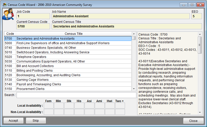Click the Non-Local Availability Min box
The width and height of the screenshot is (207, 127).
[59, 112]
